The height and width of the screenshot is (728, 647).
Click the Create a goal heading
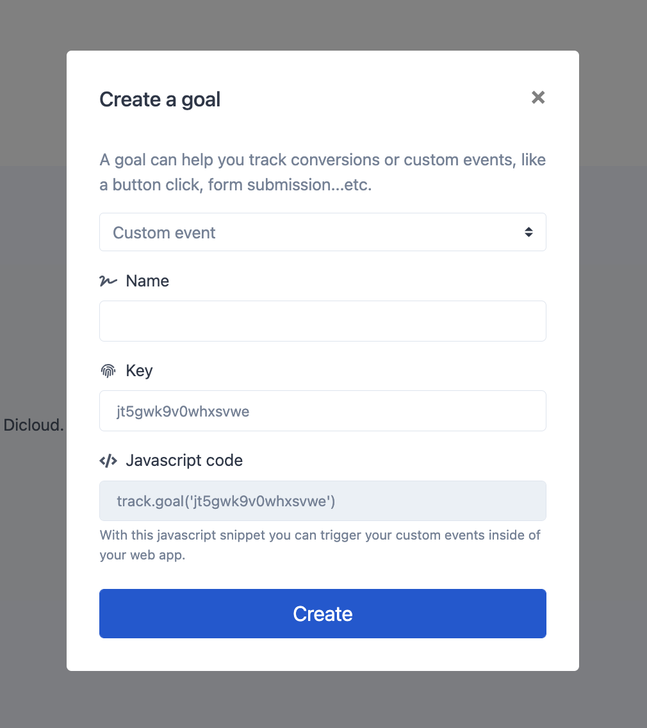[160, 99]
